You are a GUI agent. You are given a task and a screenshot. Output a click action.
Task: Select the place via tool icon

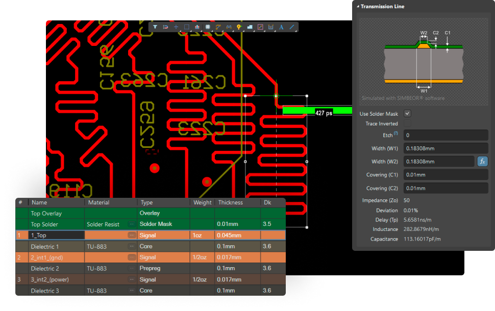click(239, 27)
